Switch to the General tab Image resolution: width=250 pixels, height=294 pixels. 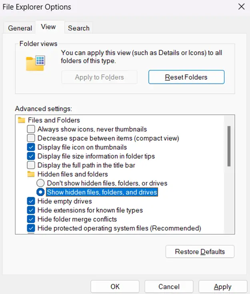[20, 28]
